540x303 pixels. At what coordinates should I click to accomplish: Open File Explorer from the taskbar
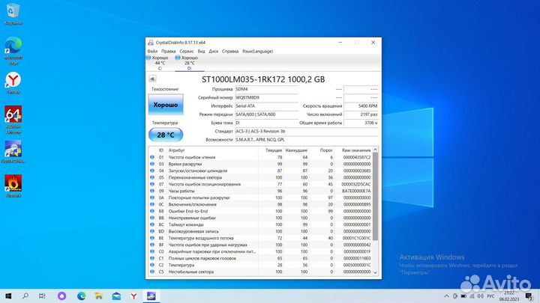(100, 296)
